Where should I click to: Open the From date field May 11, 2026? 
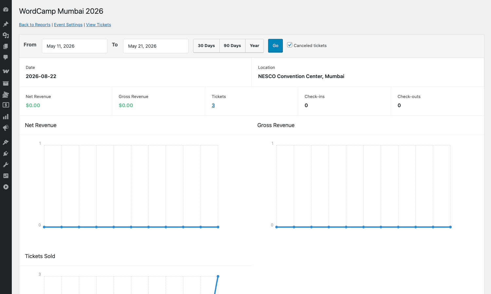[x=75, y=46]
